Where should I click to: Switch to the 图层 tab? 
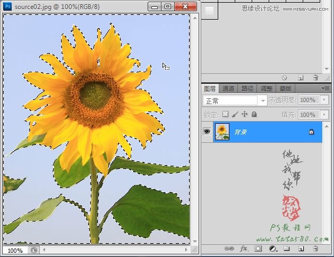pyautogui.click(x=210, y=88)
